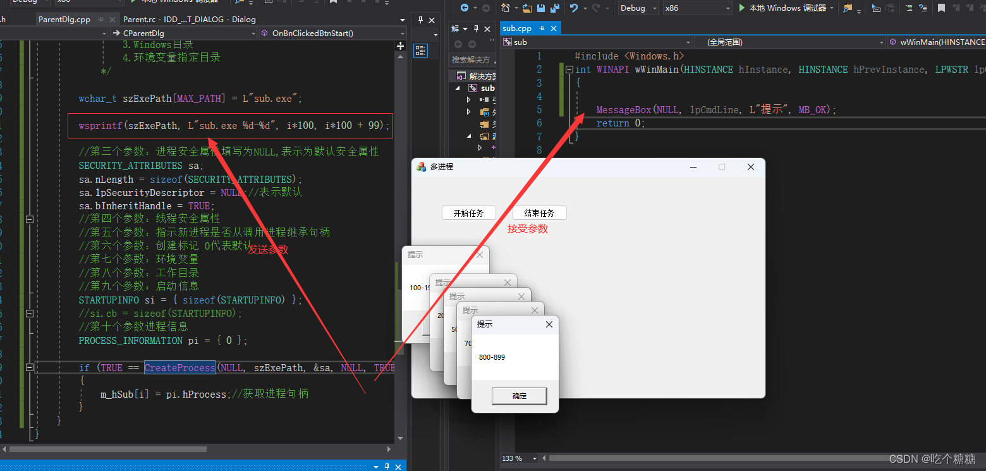
Task: Pin the narrow docked panel beside left editor
Action: pos(422,20)
